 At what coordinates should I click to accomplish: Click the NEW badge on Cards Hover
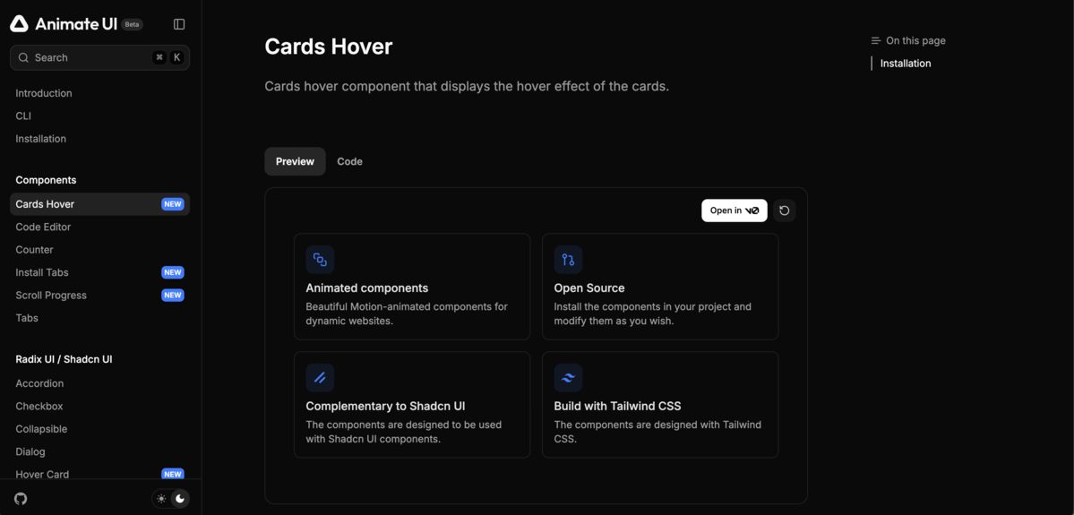(173, 204)
